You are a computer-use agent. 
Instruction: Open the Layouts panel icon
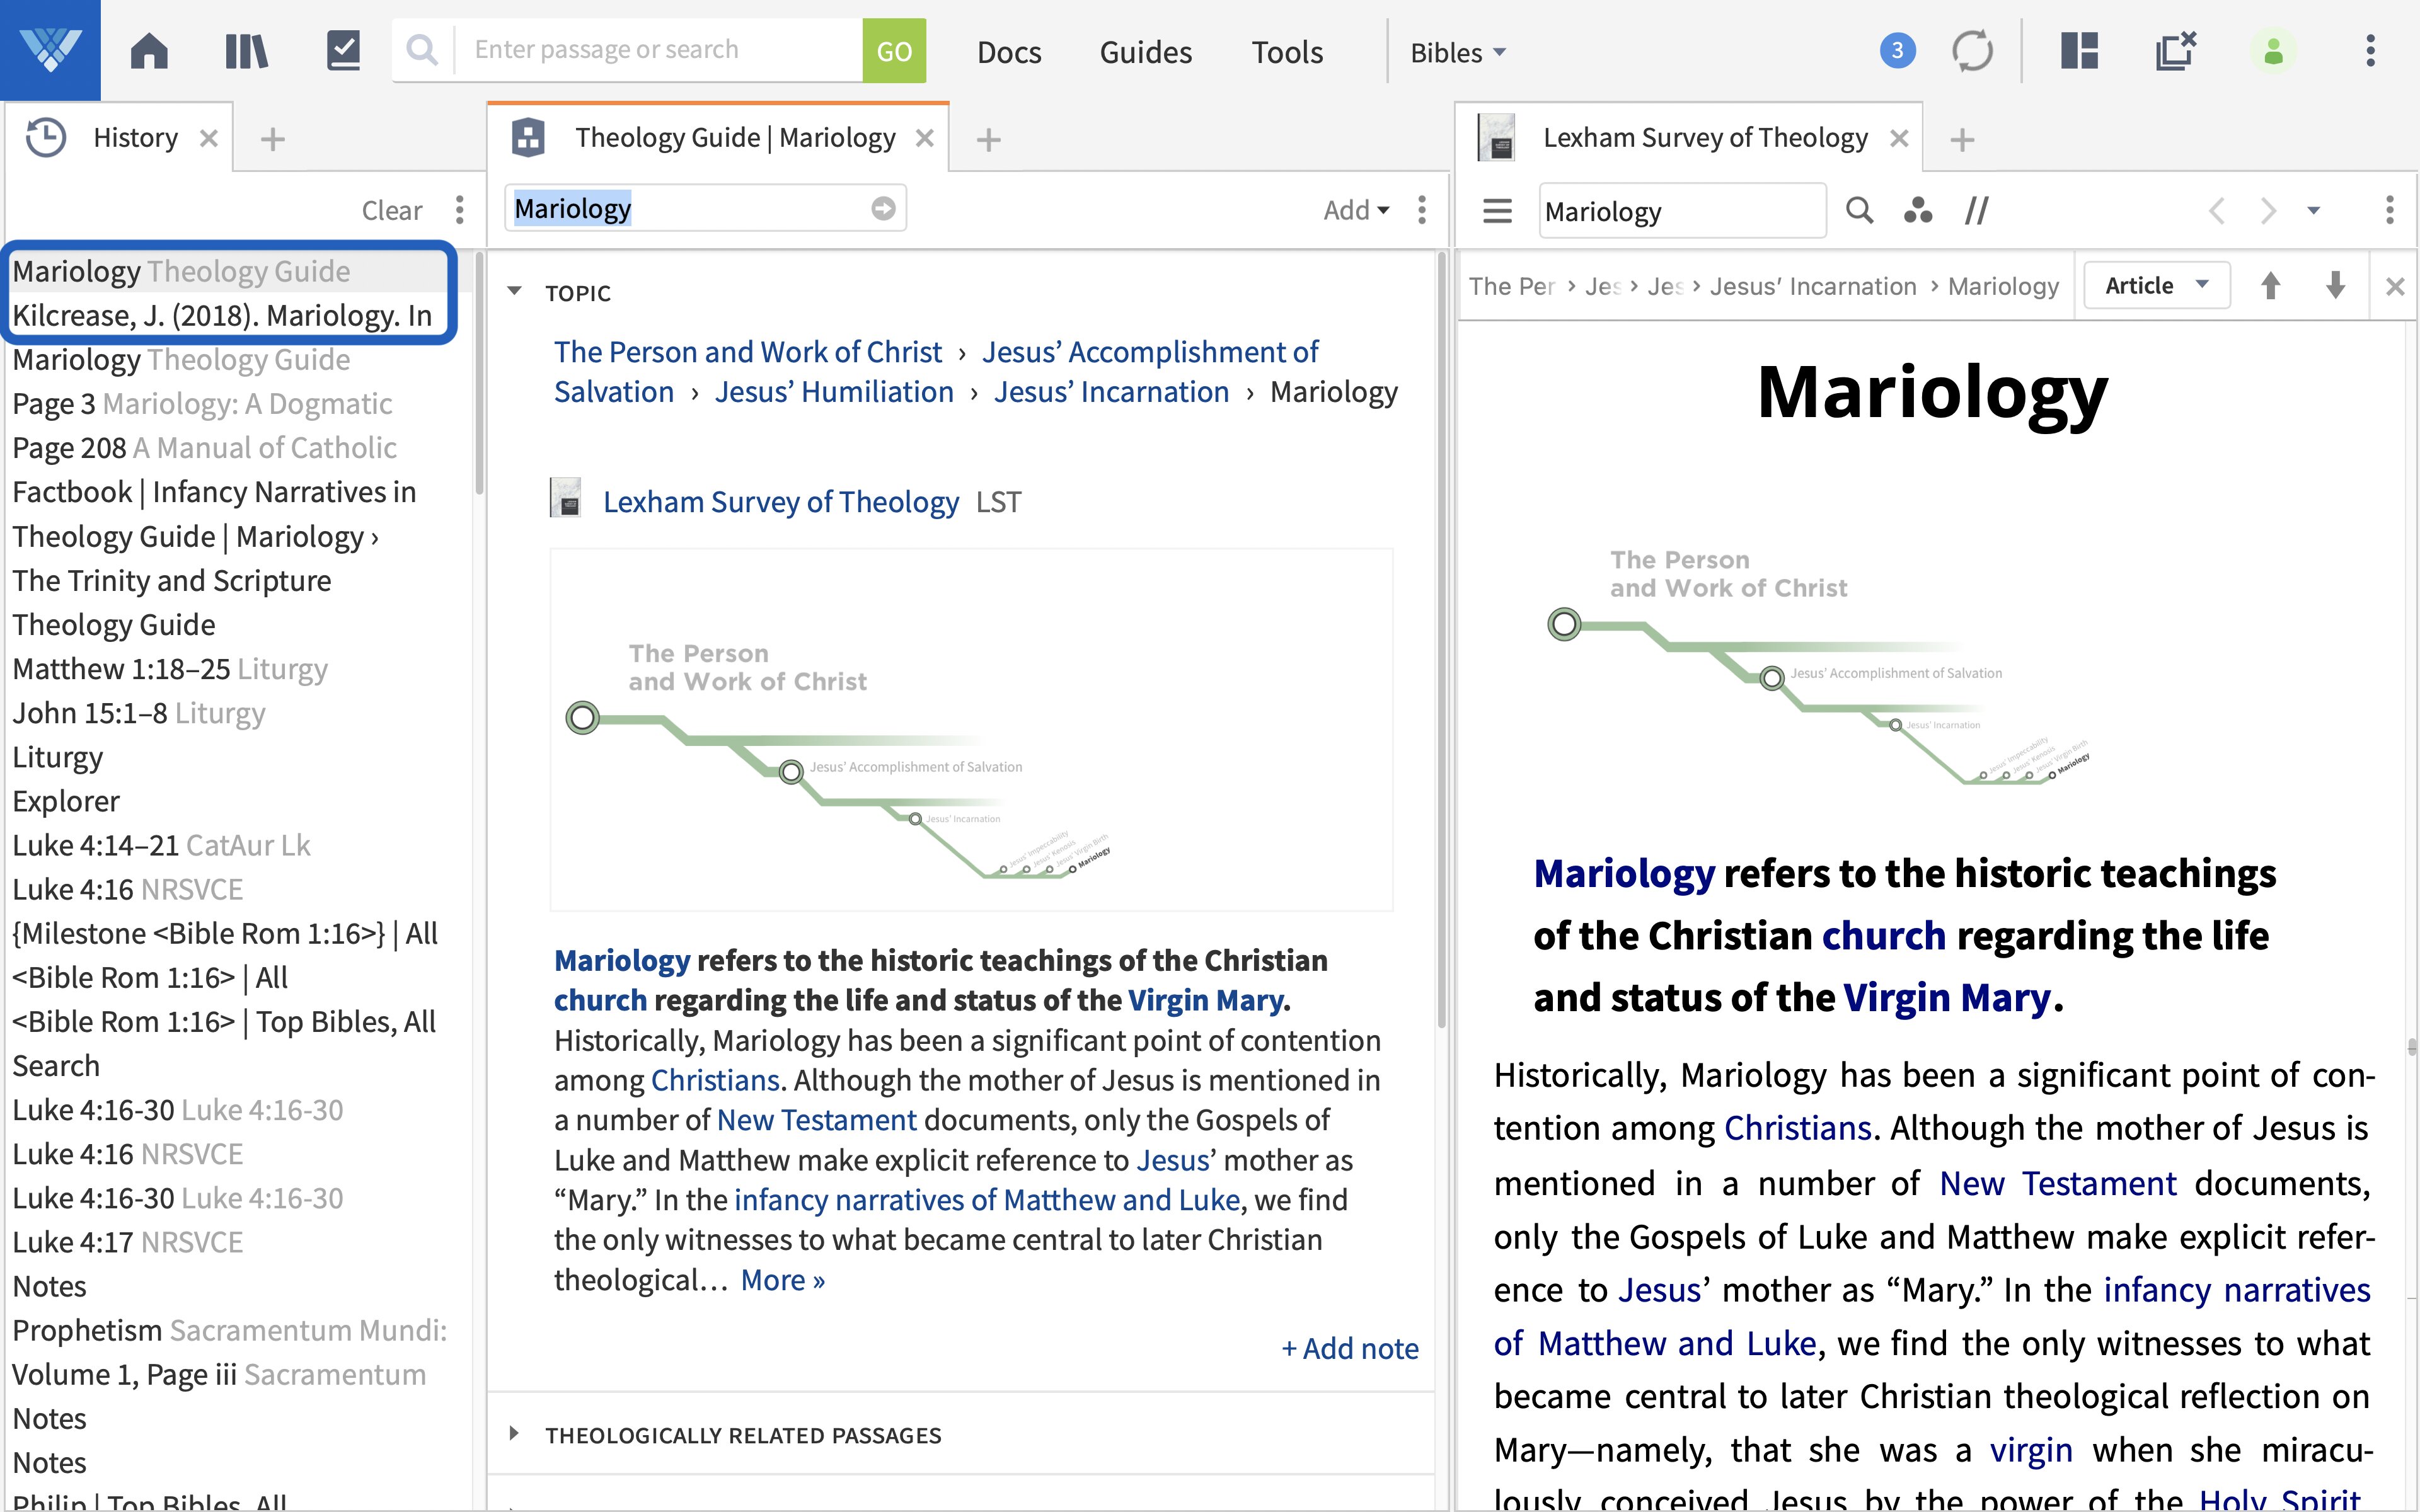(x=2079, y=50)
